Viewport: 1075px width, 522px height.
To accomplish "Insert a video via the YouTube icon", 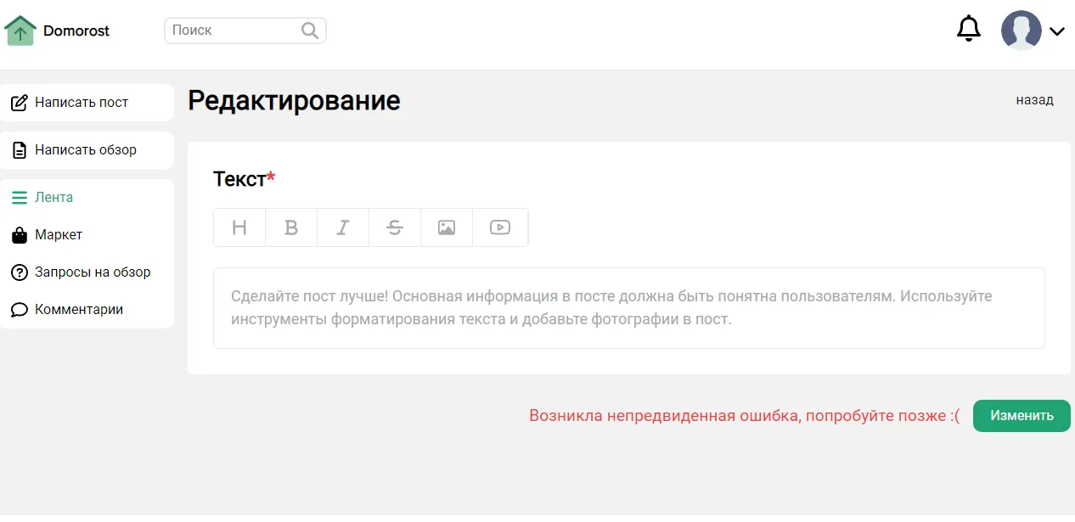I will click(500, 227).
